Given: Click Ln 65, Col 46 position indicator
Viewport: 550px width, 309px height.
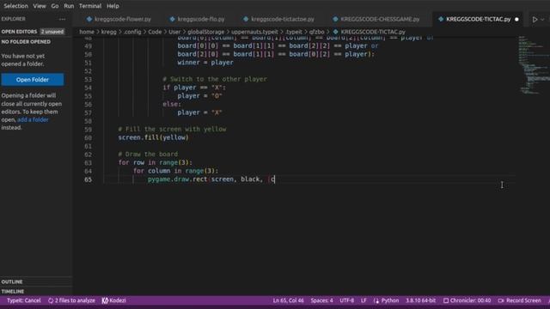Looking at the screenshot, I should 289,300.
